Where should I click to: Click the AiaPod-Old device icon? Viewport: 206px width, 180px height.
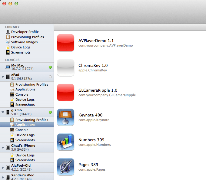8,168
